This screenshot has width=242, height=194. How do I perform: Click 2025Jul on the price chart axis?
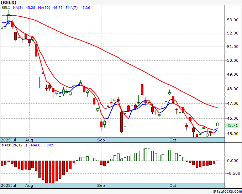point(9,140)
